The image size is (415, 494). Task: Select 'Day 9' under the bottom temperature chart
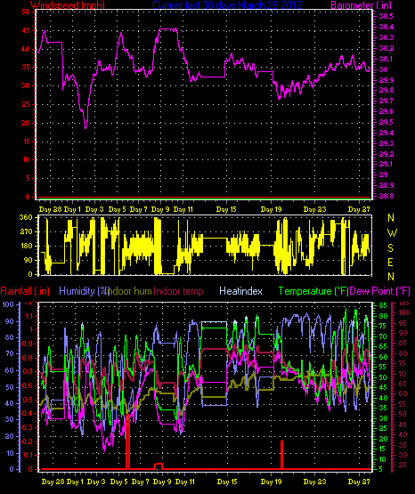(x=162, y=482)
